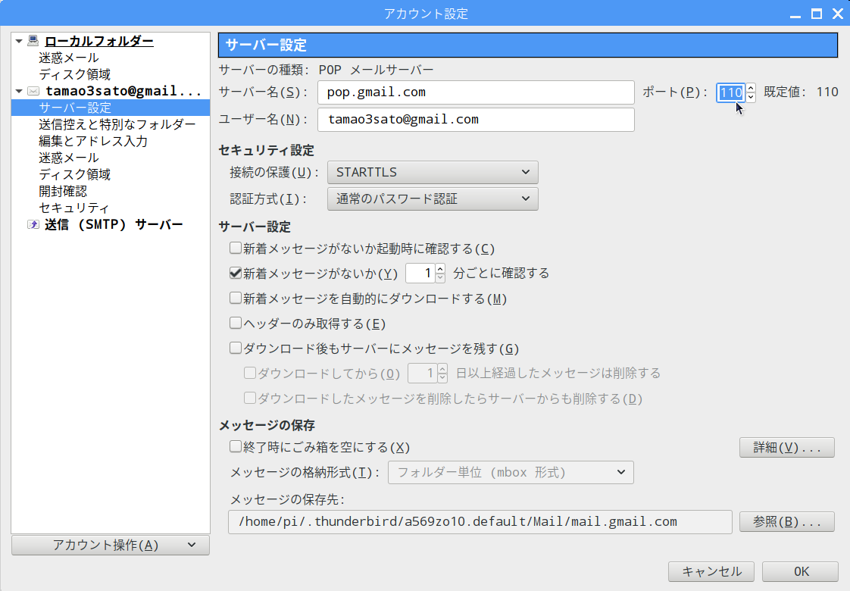Select ローカルフォルダー heading in the tree
The image size is (850, 591).
tap(99, 41)
